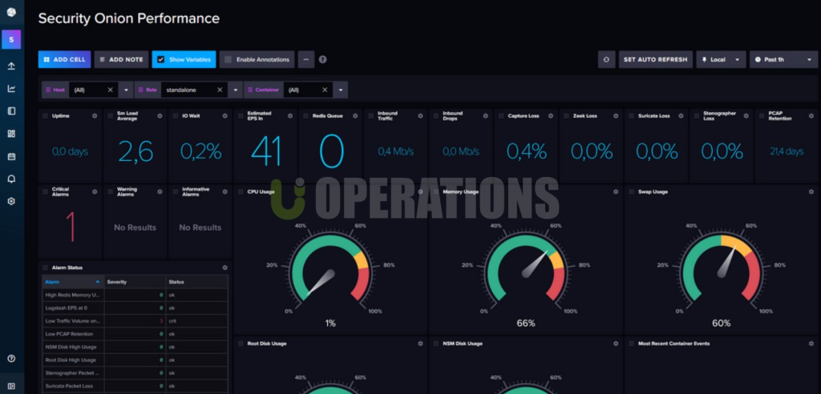Toggle the Show Variables checkbox
The width and height of the screenshot is (821, 394).
tap(160, 59)
